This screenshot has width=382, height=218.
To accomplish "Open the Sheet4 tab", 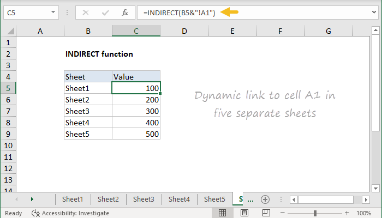I will click(x=179, y=199).
